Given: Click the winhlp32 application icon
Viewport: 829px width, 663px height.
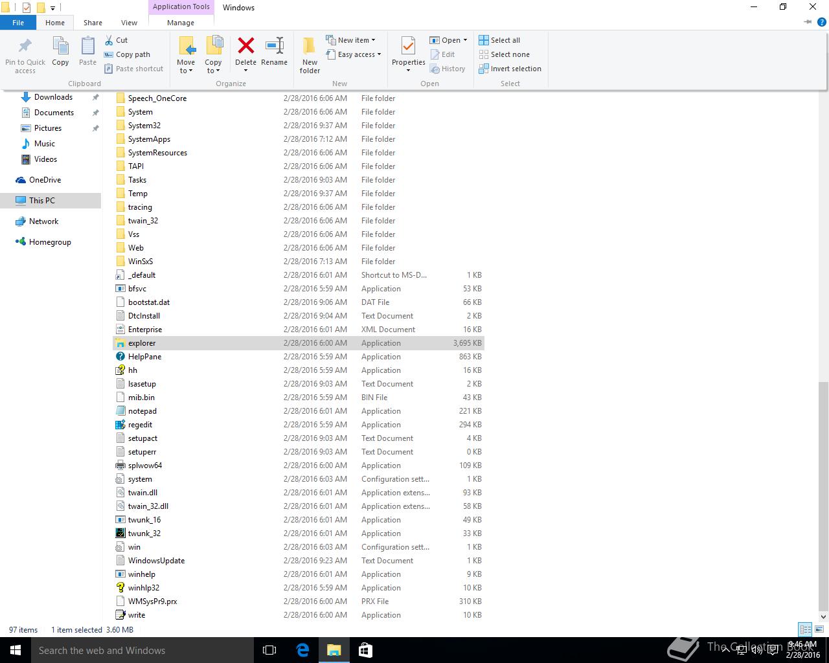Looking at the screenshot, I should coord(120,588).
